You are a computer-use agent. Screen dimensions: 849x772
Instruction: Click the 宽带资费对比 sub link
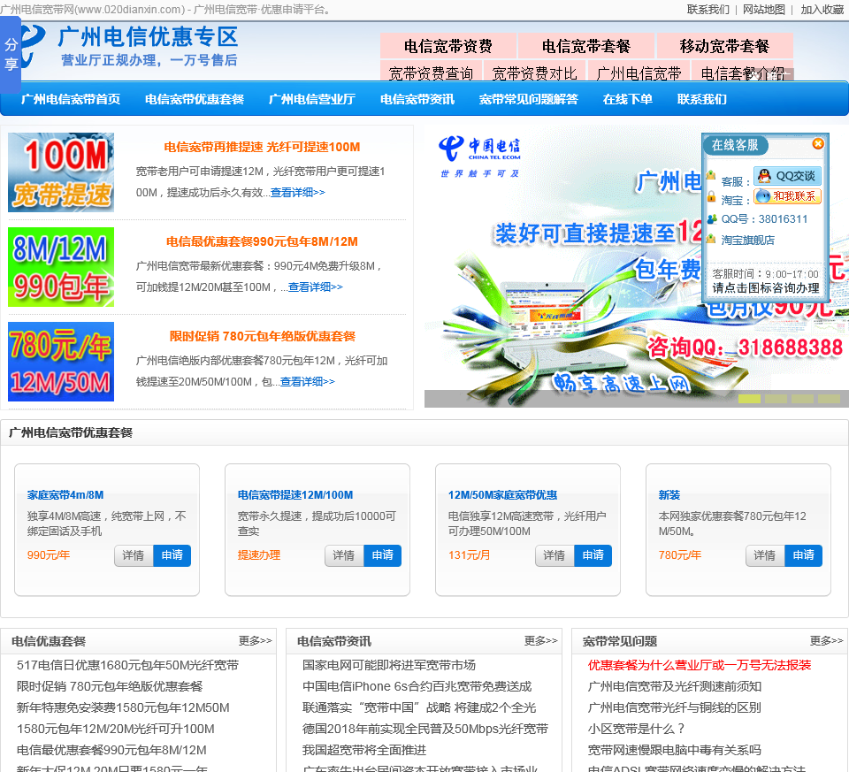tap(534, 73)
